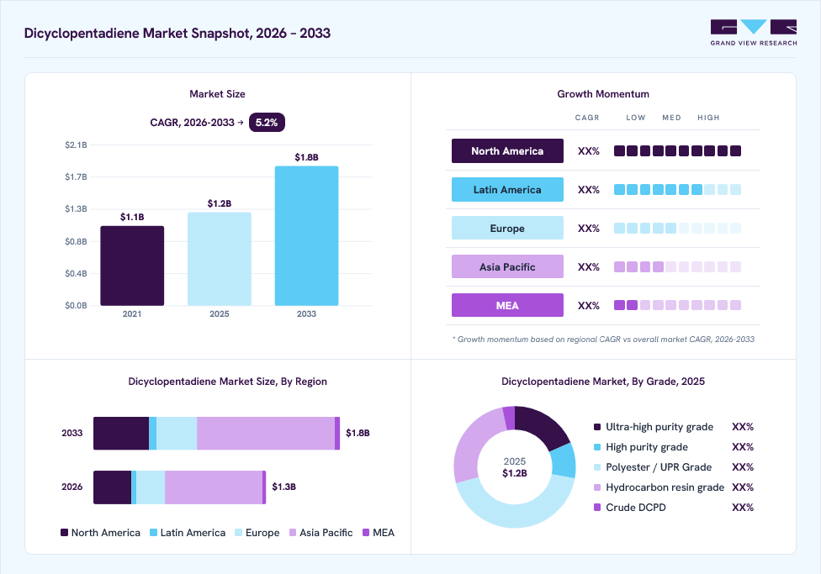Viewport: 821px width, 574px height.
Task: Click the 2033 label of the regional bar
Action: [x=72, y=434]
